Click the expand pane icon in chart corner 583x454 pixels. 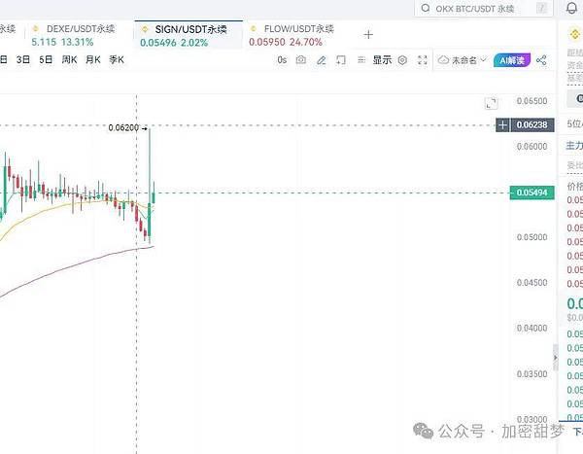click(491, 103)
